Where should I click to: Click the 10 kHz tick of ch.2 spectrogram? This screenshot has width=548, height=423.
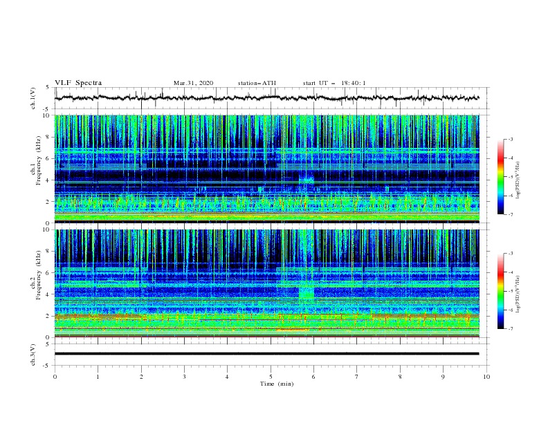point(47,229)
